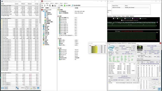Click the AIDA64 back navigation arrow

(42, 6)
